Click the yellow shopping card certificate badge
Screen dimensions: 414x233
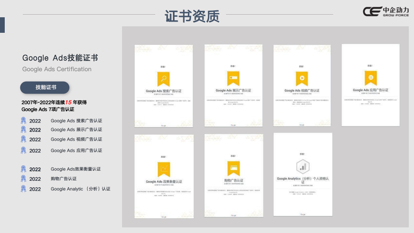pos(234,168)
